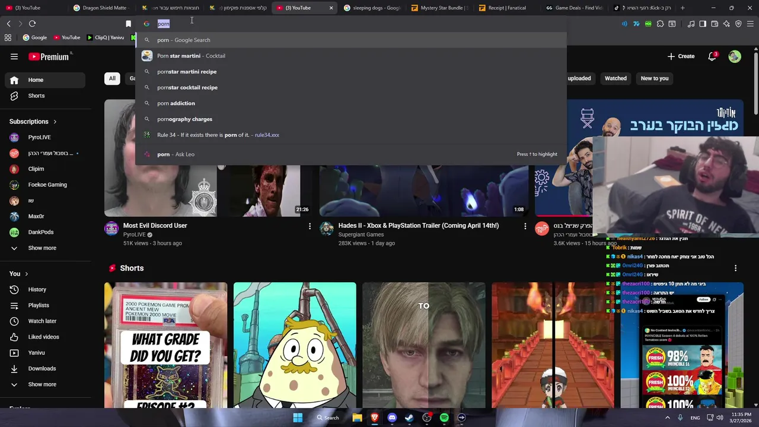Viewport: 759px width, 427px height.
Task: Open options for Hades II trailer video
Action: point(525,226)
